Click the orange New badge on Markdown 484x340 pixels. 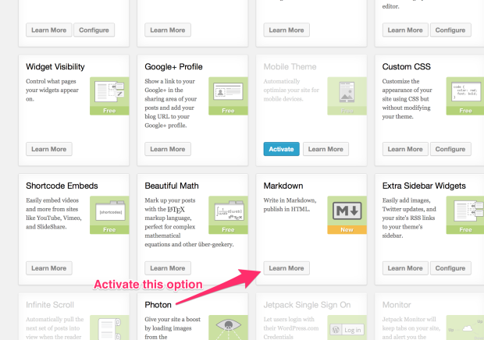coord(347,229)
